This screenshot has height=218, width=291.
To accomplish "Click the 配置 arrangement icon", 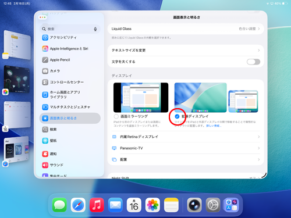I will pyautogui.click(x=114, y=159).
